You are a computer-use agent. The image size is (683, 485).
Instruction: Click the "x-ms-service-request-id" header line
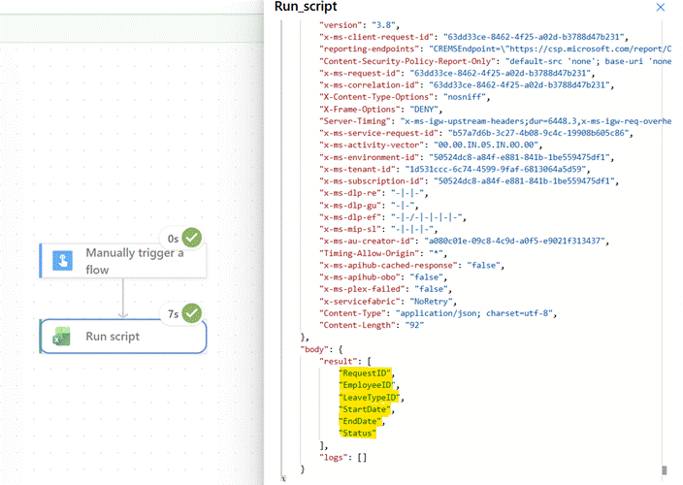point(476,133)
